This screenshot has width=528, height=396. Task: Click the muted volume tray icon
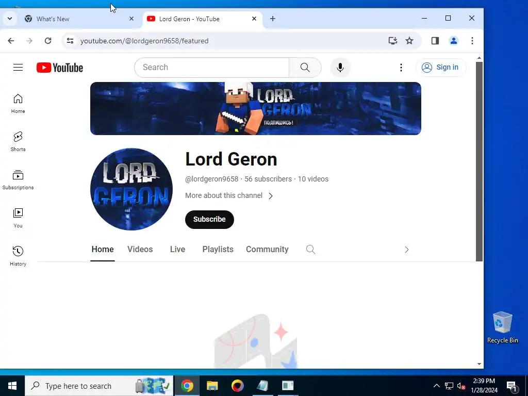coord(461,386)
